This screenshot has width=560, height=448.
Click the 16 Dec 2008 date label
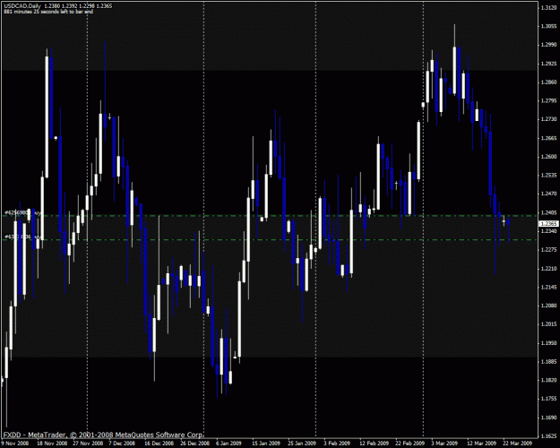coord(159,444)
